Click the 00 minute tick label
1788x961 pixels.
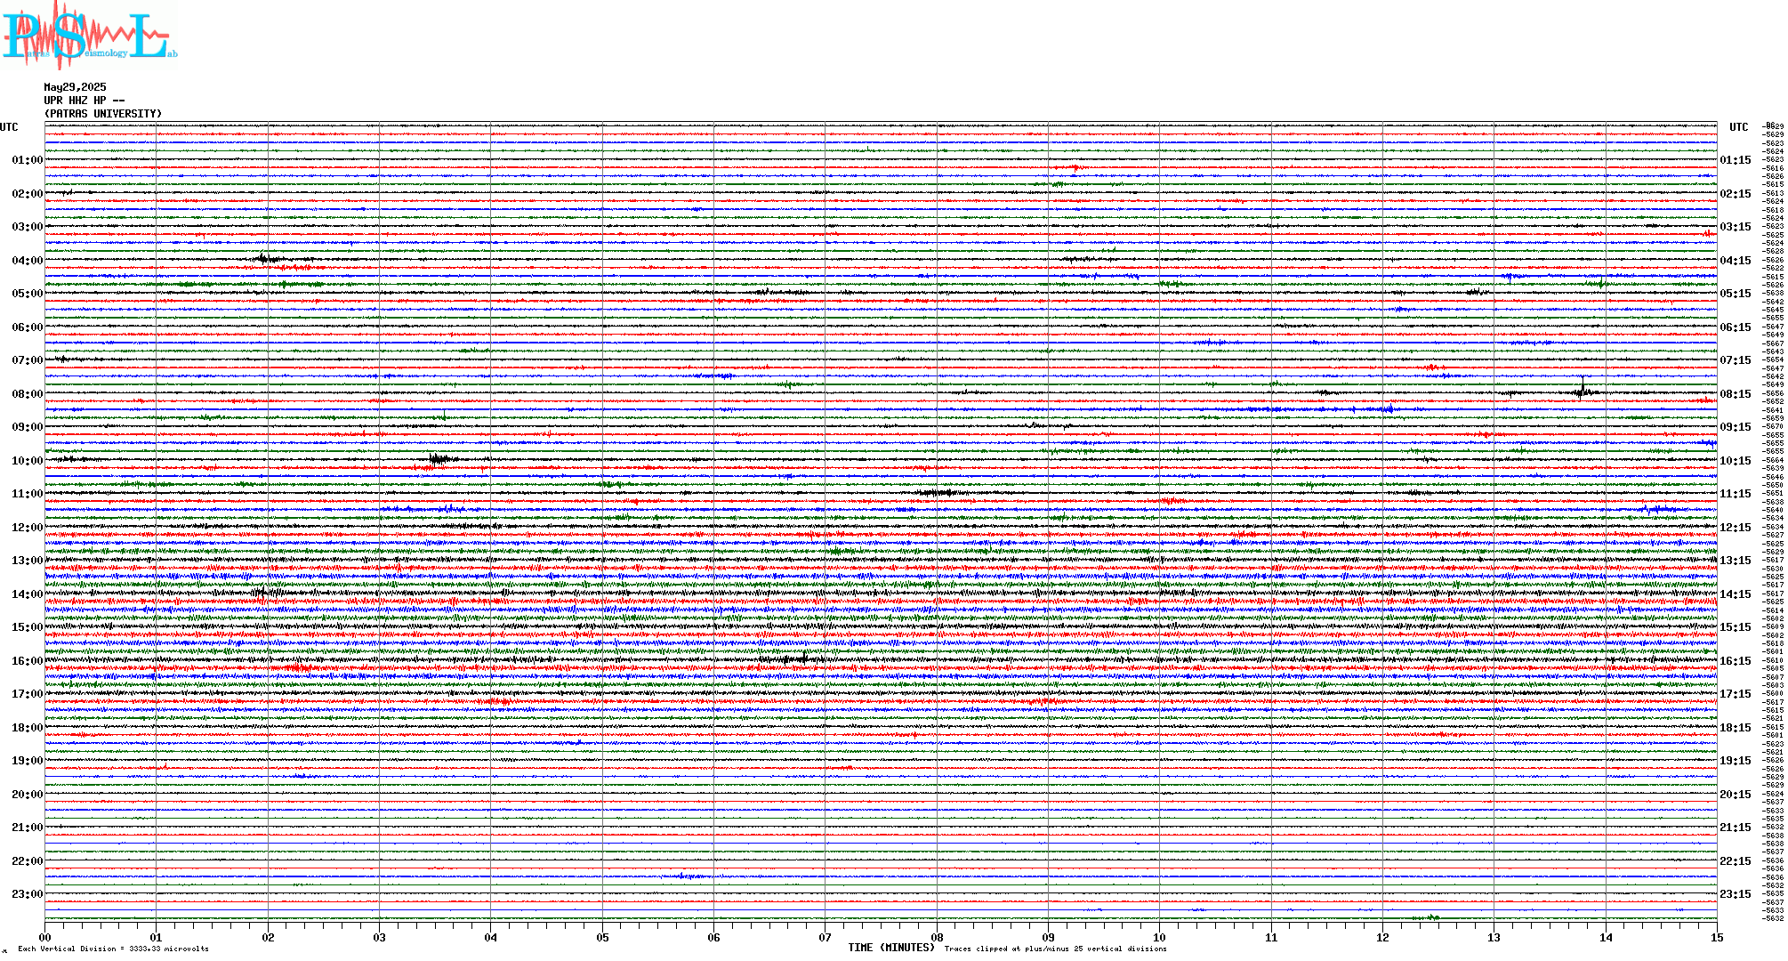[45, 937]
